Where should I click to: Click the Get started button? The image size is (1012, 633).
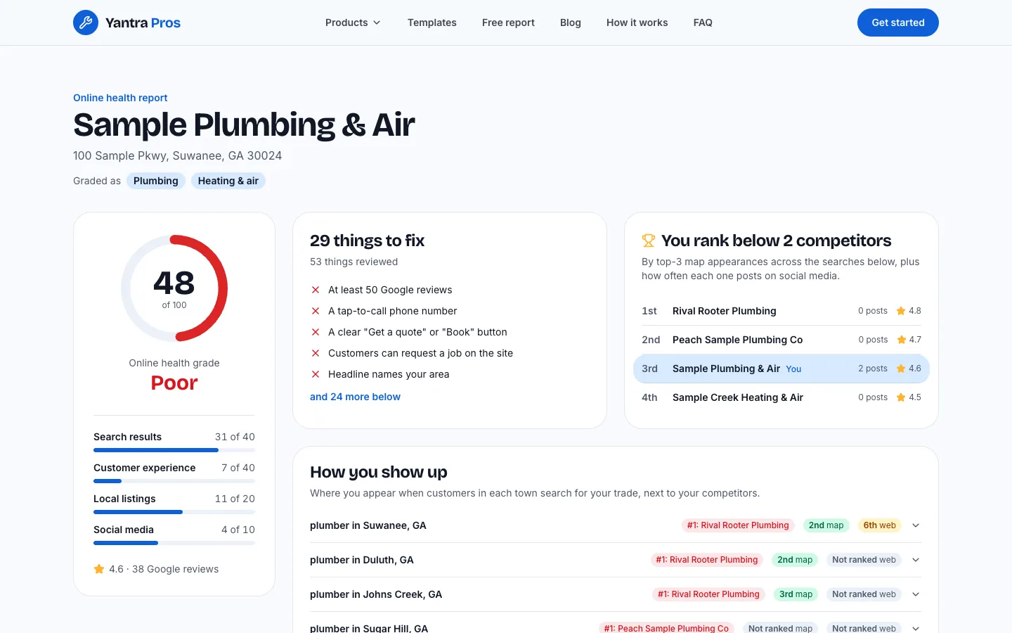pyautogui.click(x=898, y=23)
